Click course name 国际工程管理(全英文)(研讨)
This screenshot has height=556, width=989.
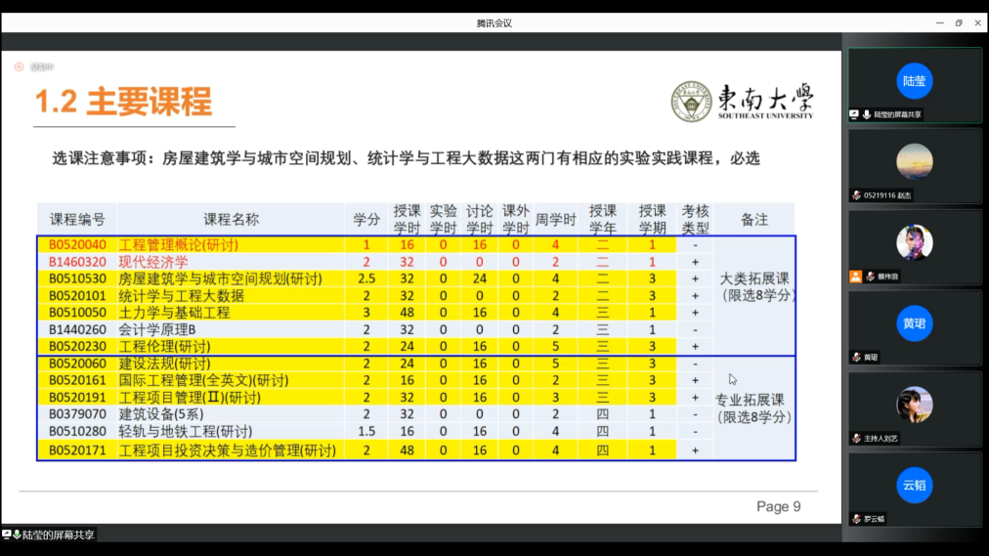pyautogui.click(x=203, y=380)
